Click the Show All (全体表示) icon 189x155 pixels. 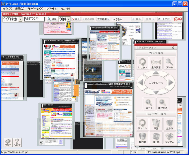[156, 63]
